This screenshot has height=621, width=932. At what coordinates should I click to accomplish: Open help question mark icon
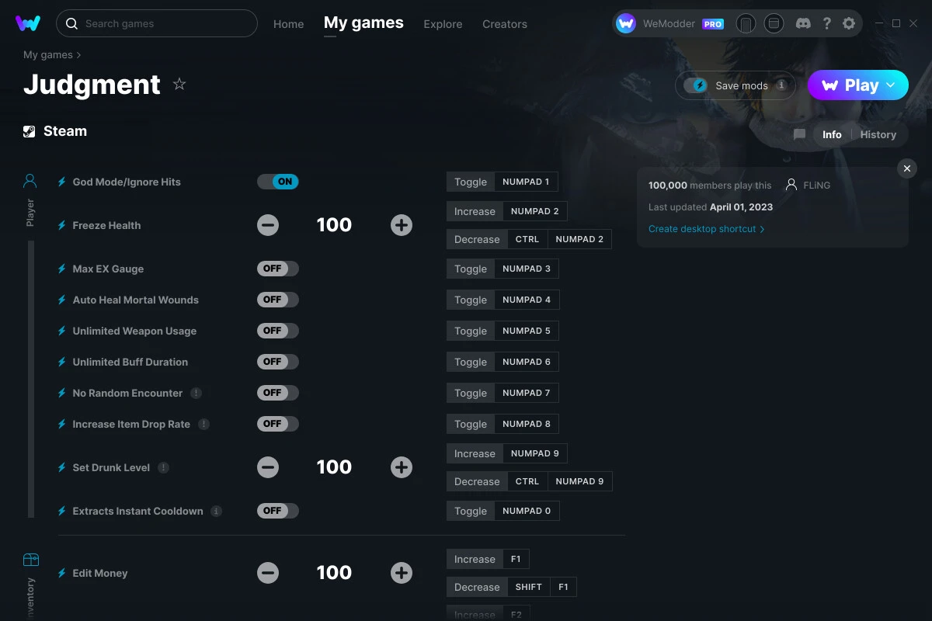(x=826, y=23)
